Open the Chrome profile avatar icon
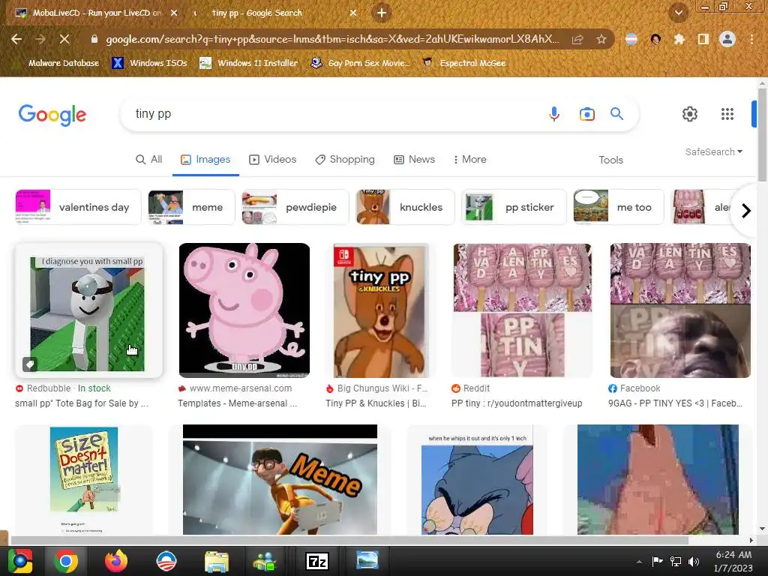 [x=727, y=39]
